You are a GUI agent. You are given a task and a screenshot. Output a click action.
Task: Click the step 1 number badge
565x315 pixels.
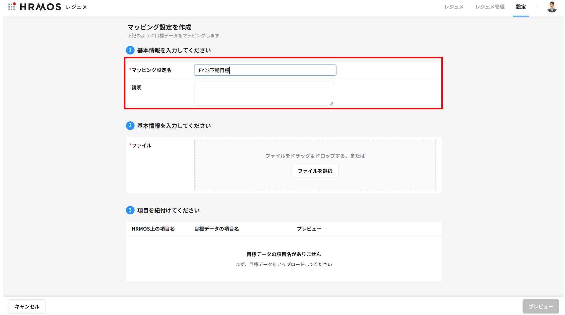pyautogui.click(x=130, y=50)
